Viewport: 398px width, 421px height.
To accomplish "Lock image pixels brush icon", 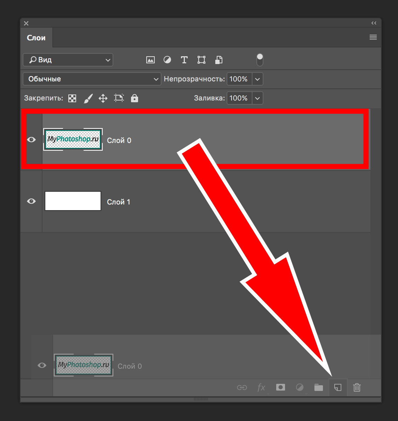I will point(88,98).
